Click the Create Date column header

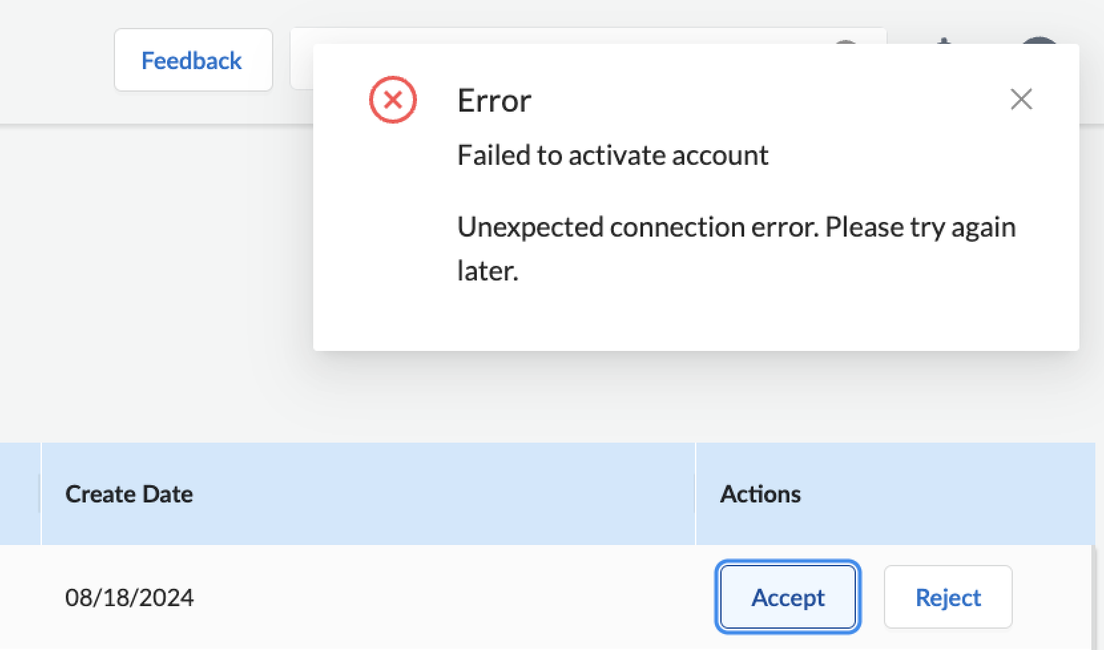pyautogui.click(x=129, y=494)
